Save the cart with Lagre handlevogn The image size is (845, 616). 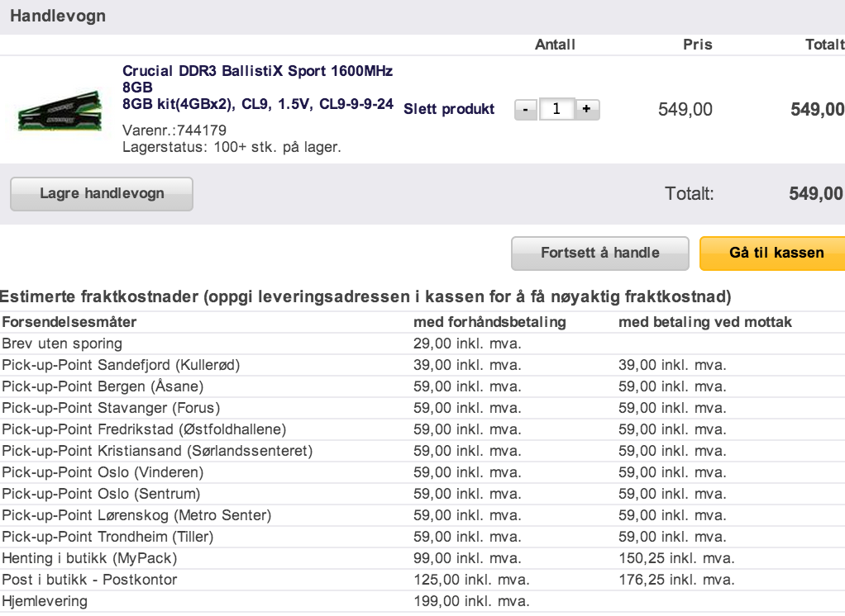click(x=102, y=194)
